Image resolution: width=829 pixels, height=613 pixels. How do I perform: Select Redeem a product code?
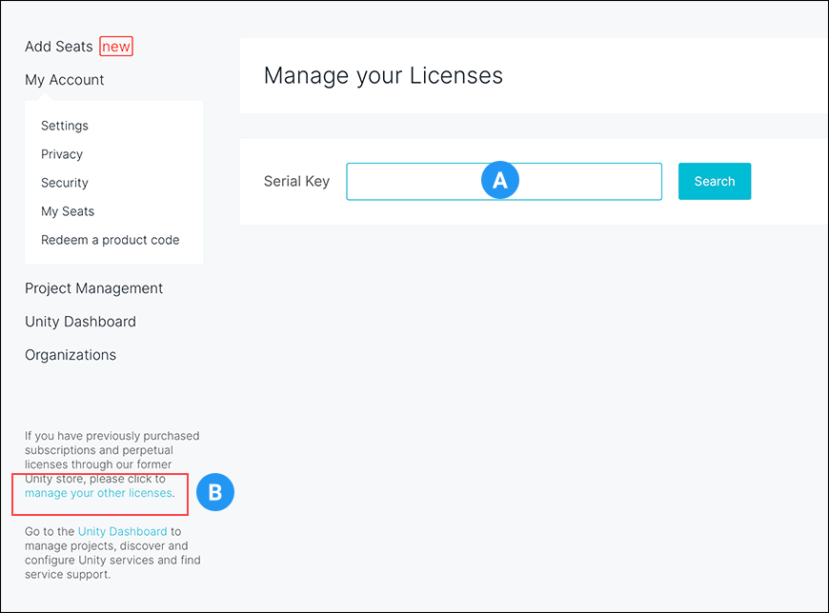pos(110,240)
